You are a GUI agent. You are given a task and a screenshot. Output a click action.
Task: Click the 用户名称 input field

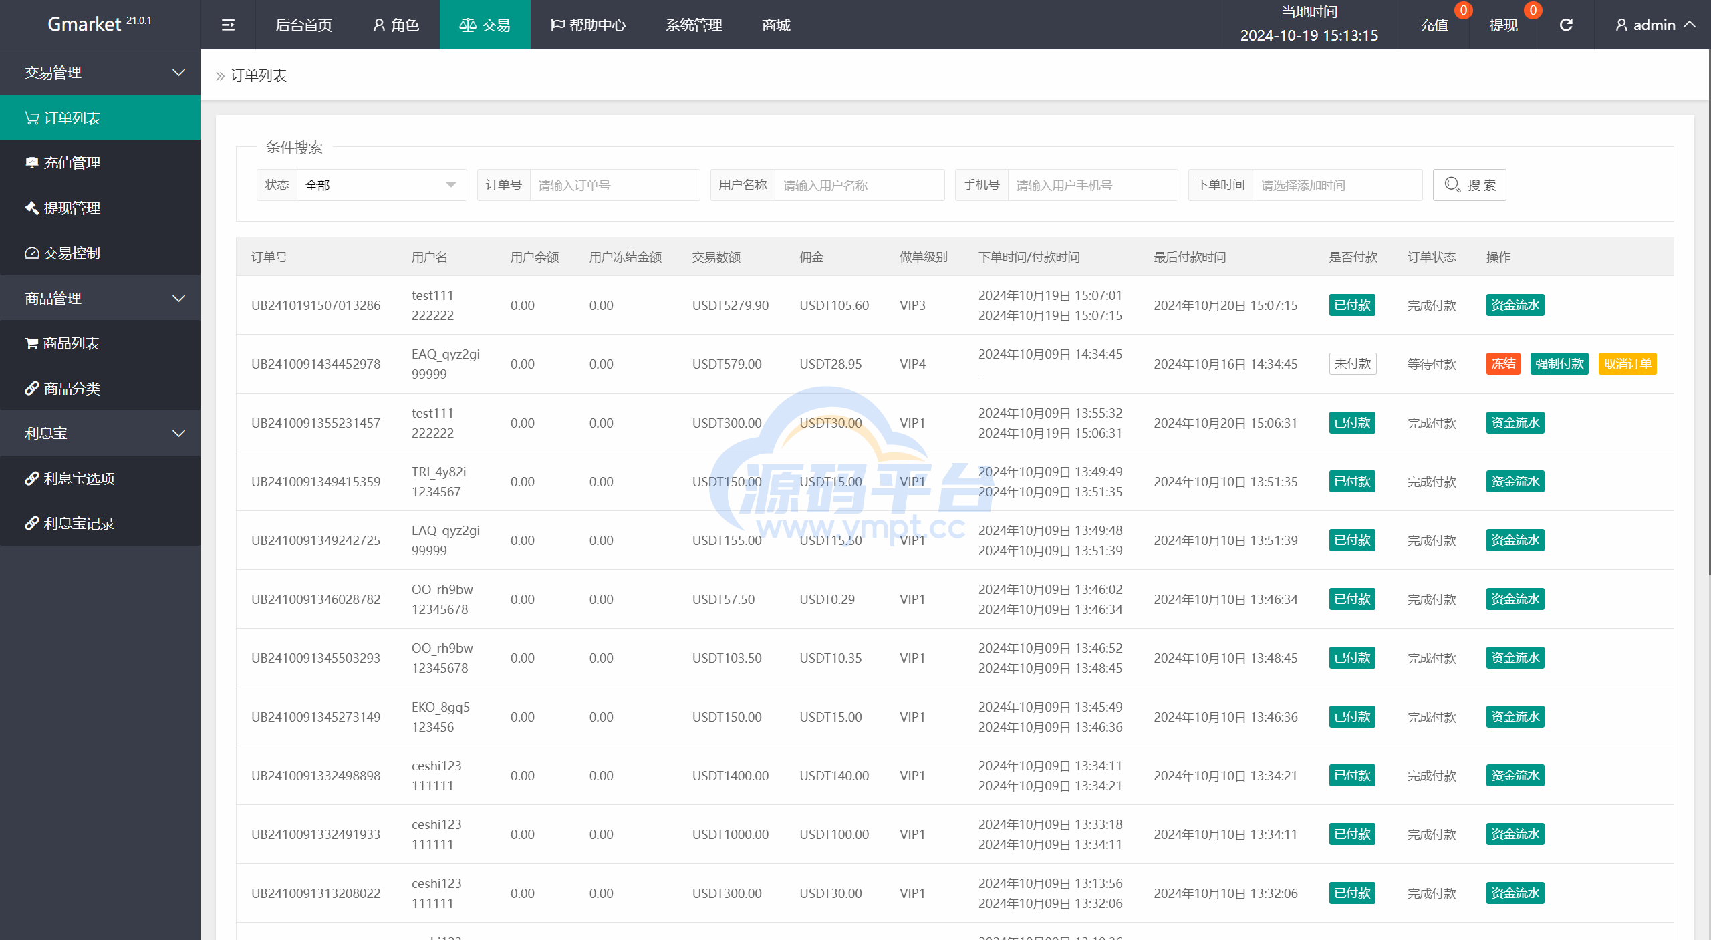pos(860,185)
